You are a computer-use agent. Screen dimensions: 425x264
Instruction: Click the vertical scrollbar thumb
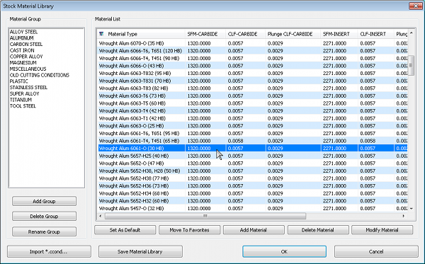coord(411,65)
